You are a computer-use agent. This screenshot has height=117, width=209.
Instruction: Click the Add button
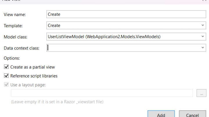coord(161,114)
